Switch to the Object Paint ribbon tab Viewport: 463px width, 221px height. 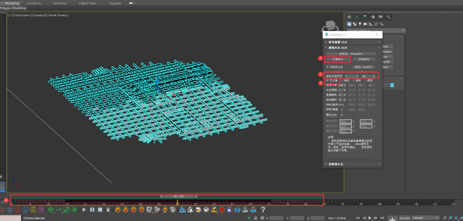tap(88, 3)
